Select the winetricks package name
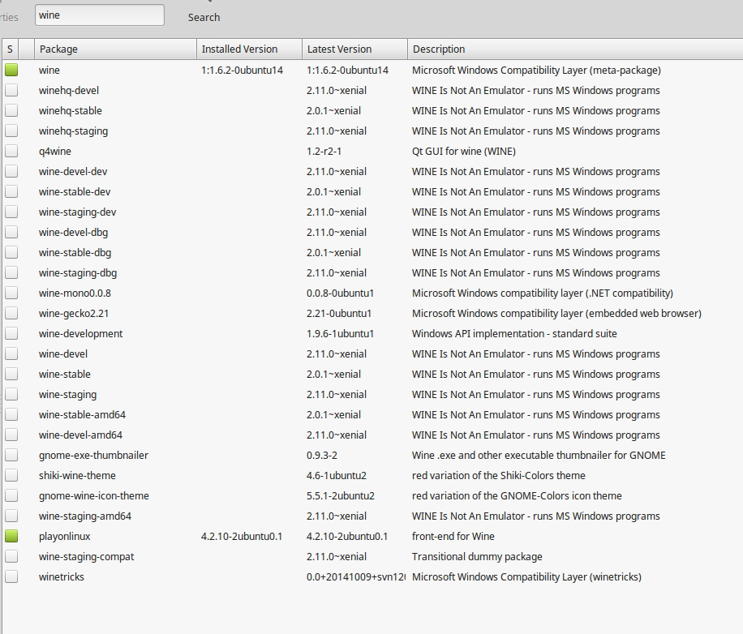The width and height of the screenshot is (743, 634). coord(61,576)
